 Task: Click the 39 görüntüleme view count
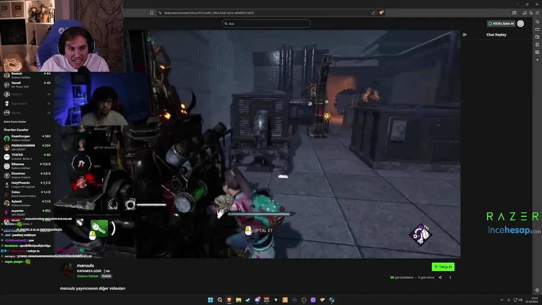point(401,277)
